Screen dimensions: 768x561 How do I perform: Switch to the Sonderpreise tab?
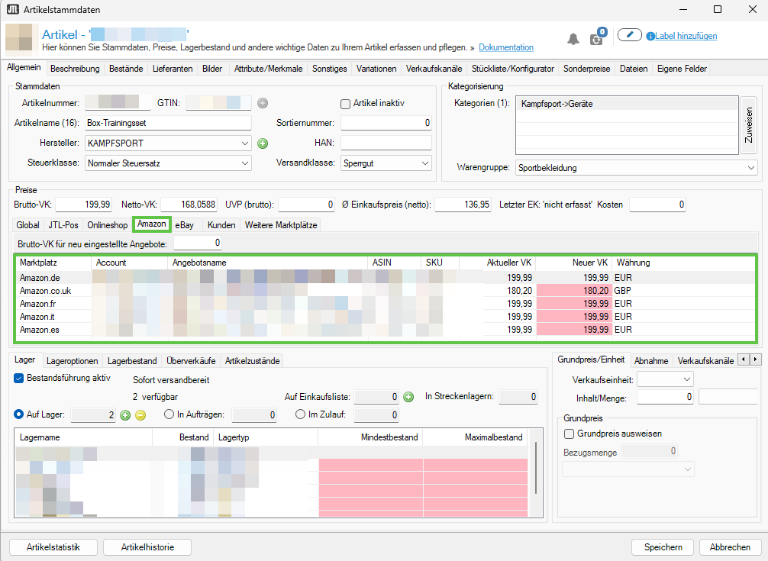(586, 69)
